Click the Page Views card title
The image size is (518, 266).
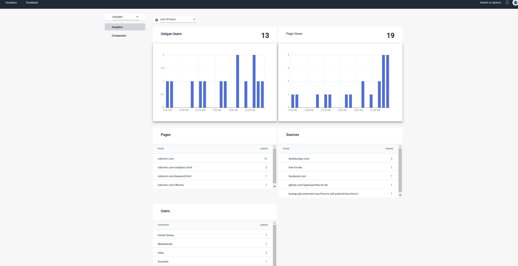point(294,34)
